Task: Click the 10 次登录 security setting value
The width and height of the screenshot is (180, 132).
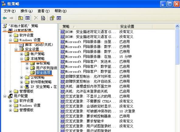Action: [x=127, y=111]
